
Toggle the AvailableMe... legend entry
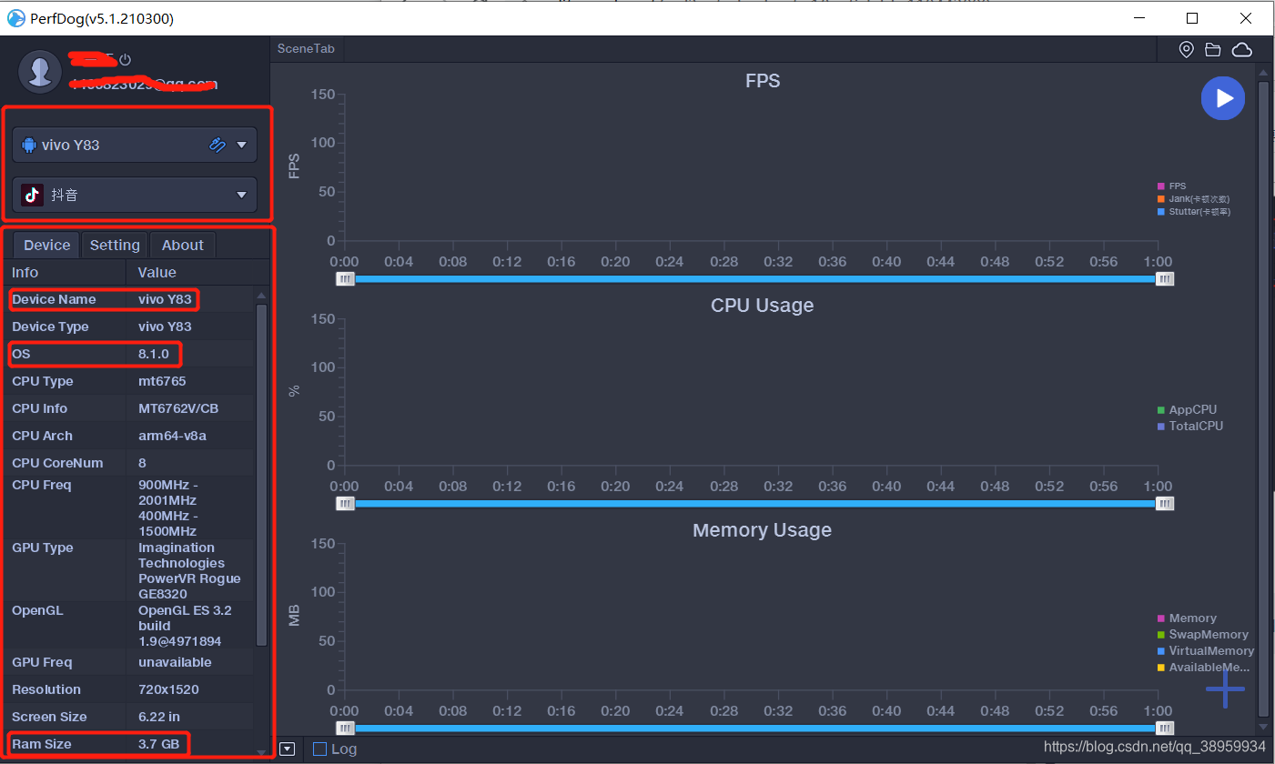pos(1203,667)
